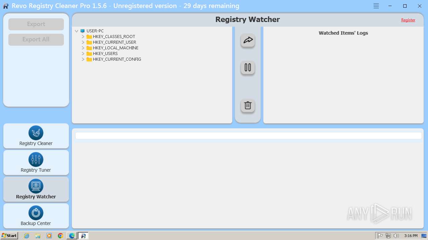
Task: Select HKEY_CURRENT_CONFIG folder icon
Action: [x=89, y=59]
